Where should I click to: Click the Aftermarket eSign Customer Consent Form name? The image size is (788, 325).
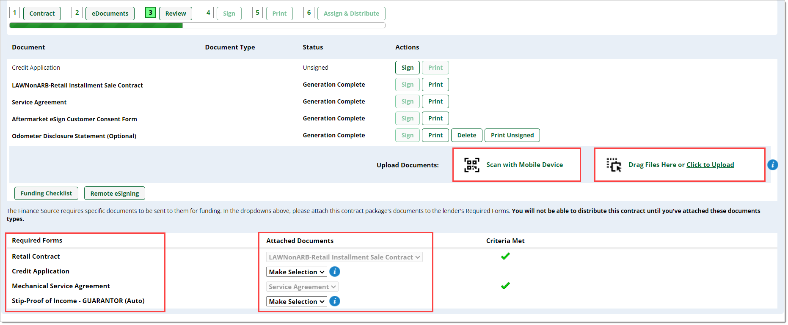[74, 119]
